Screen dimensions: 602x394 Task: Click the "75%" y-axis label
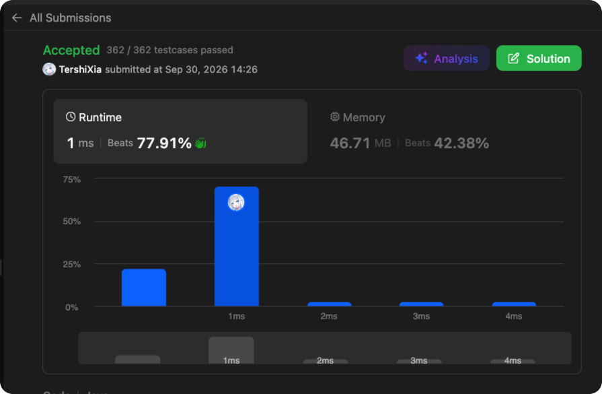pyautogui.click(x=72, y=180)
